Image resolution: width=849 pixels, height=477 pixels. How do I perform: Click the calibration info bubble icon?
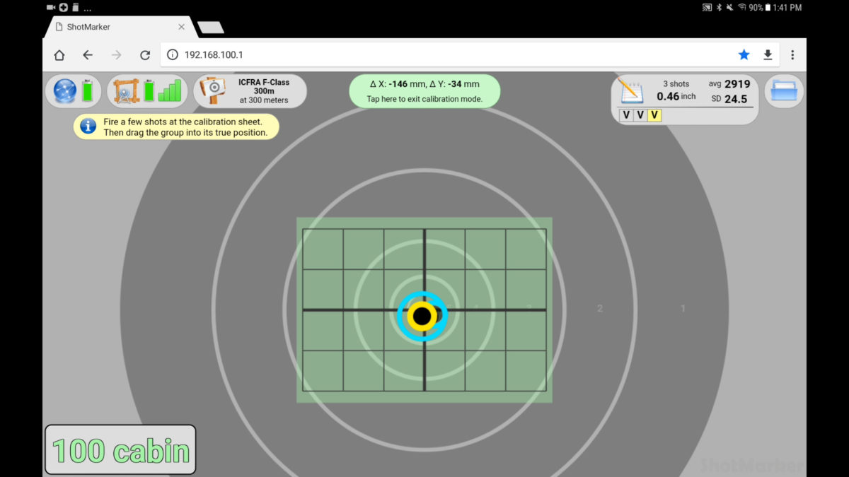pyautogui.click(x=87, y=126)
